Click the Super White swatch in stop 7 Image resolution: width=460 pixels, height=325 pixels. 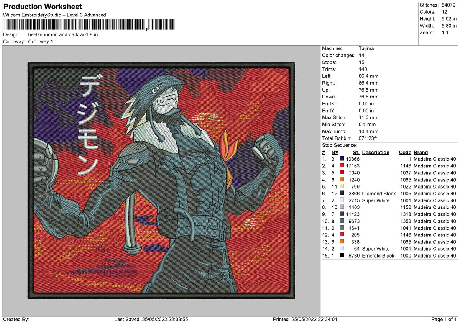342,200
